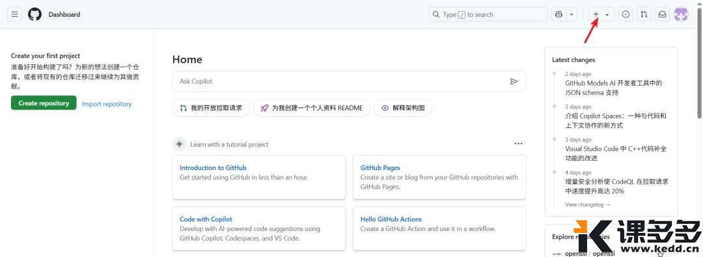Click the 'Home' page heading
This screenshot has height=257, width=703.
(x=187, y=60)
